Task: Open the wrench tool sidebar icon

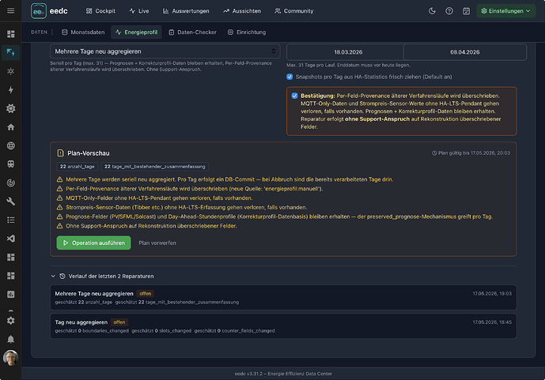Action: 11,201
